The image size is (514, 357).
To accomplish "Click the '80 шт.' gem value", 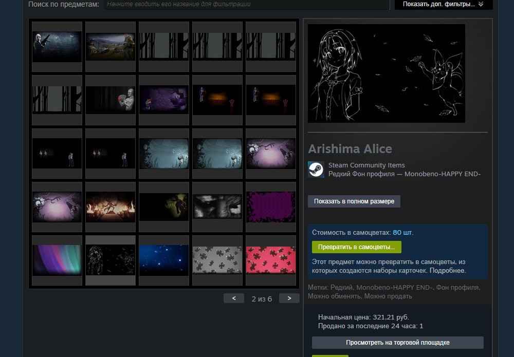I will click(403, 233).
